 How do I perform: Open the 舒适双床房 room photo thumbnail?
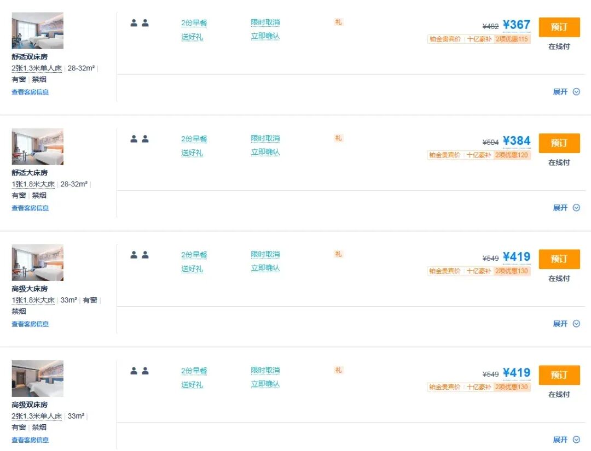(37, 31)
